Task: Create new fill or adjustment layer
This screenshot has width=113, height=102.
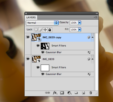Action: [x=69, y=93]
